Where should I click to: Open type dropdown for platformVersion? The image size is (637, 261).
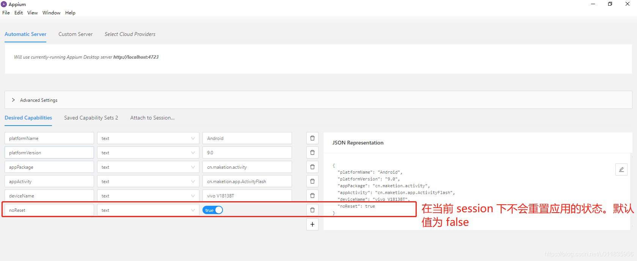(x=148, y=152)
